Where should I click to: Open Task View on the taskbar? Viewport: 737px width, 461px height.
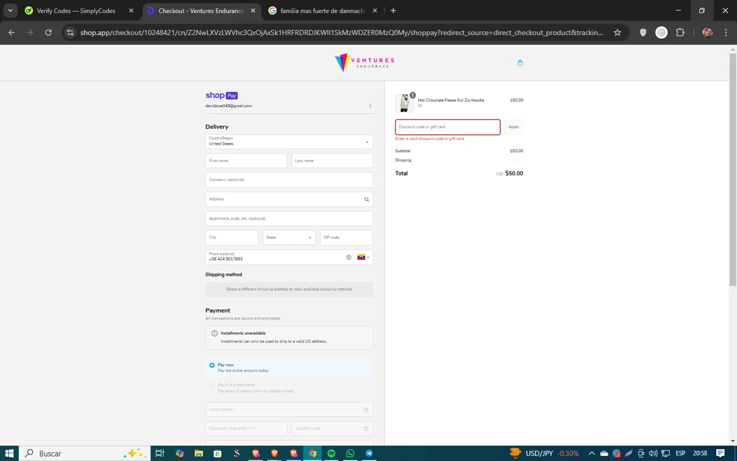tap(160, 453)
